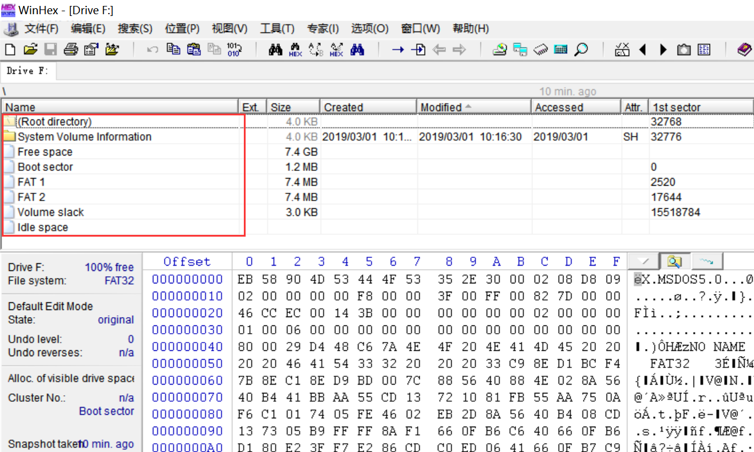Sort by the Accessed column header
The height and width of the screenshot is (452, 754).
[576, 107]
